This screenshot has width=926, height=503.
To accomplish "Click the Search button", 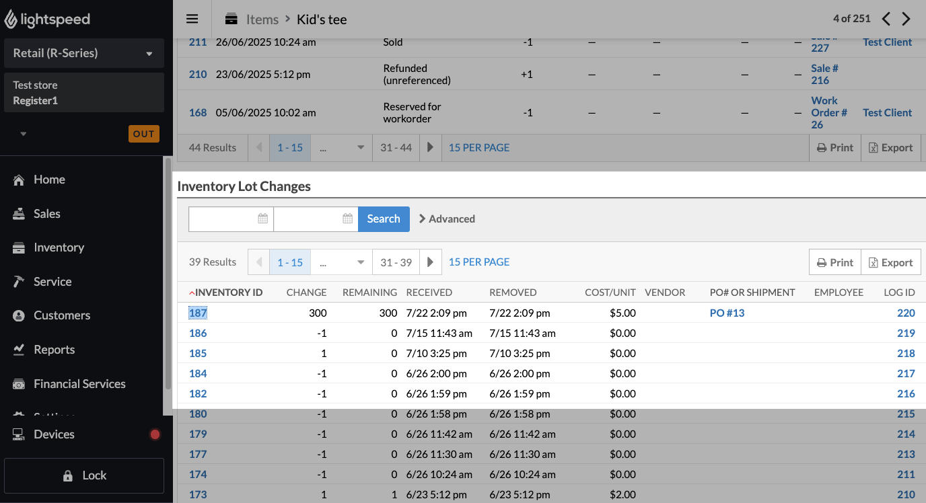I will [x=384, y=219].
